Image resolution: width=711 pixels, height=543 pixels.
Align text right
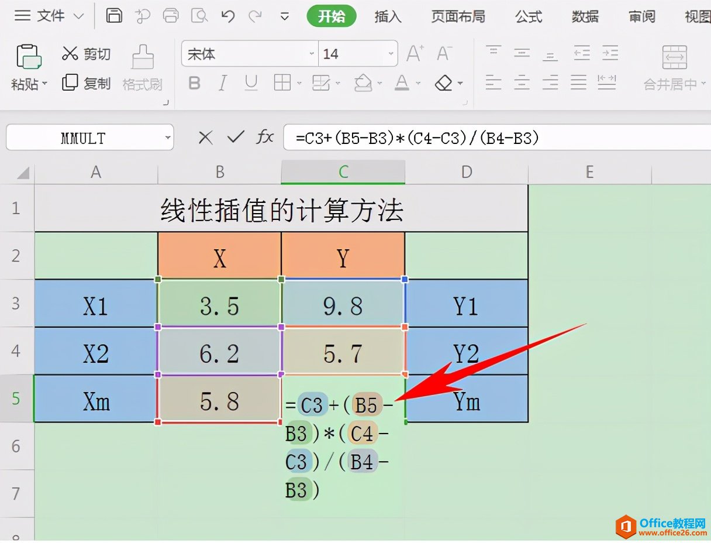coord(550,82)
